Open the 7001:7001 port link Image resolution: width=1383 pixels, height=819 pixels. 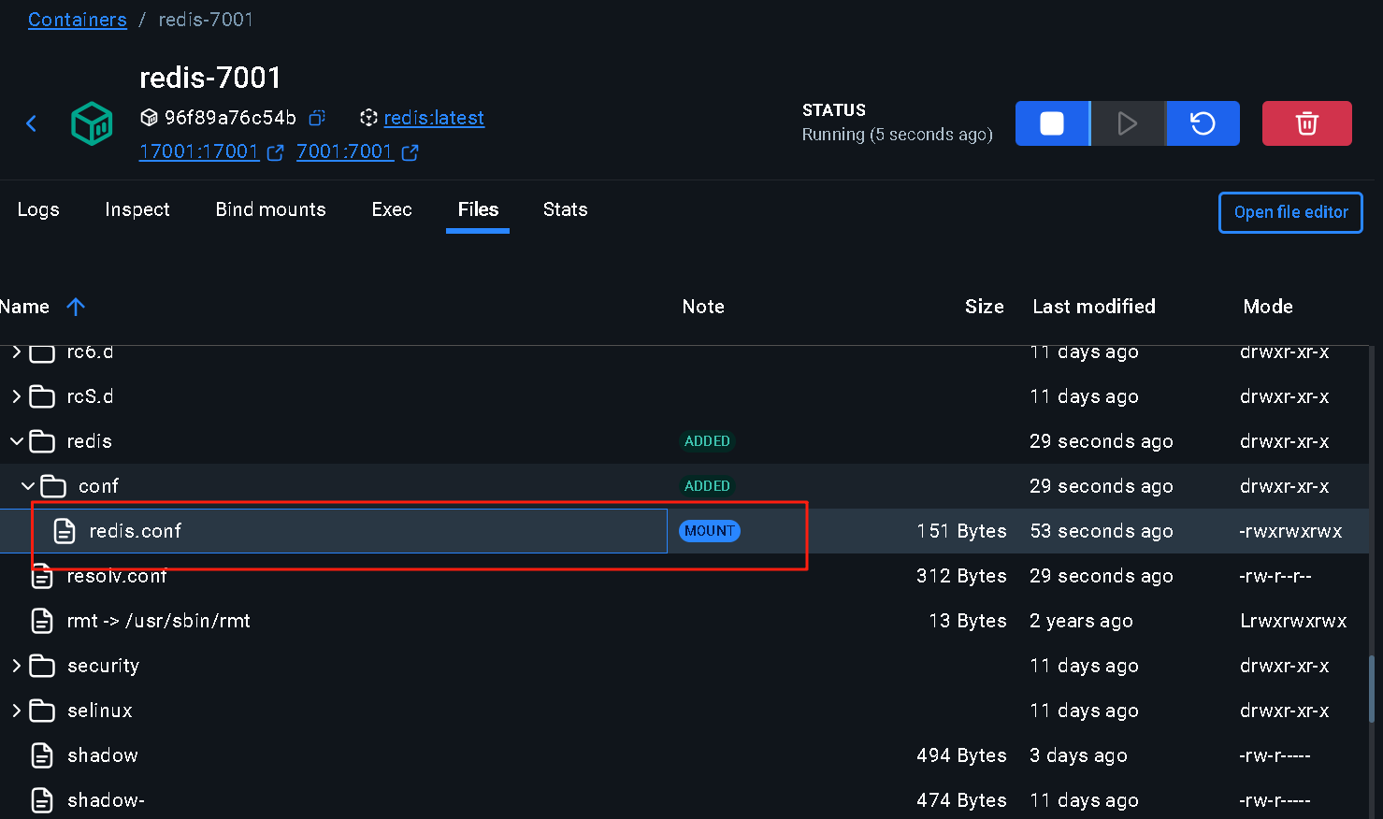pyautogui.click(x=345, y=151)
